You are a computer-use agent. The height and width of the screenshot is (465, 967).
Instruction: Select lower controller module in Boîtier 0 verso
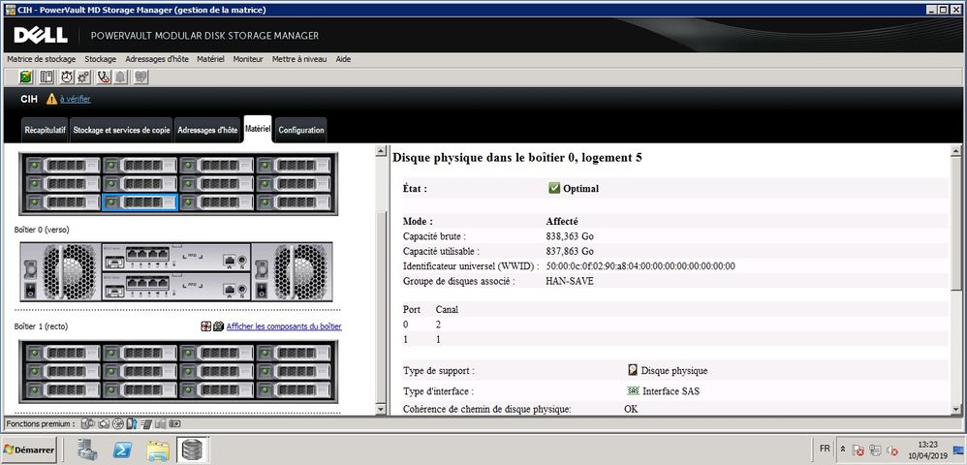[x=176, y=286]
